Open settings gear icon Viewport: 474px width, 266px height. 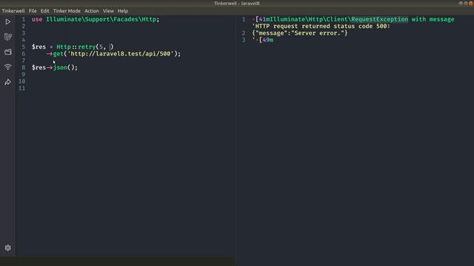8,248
